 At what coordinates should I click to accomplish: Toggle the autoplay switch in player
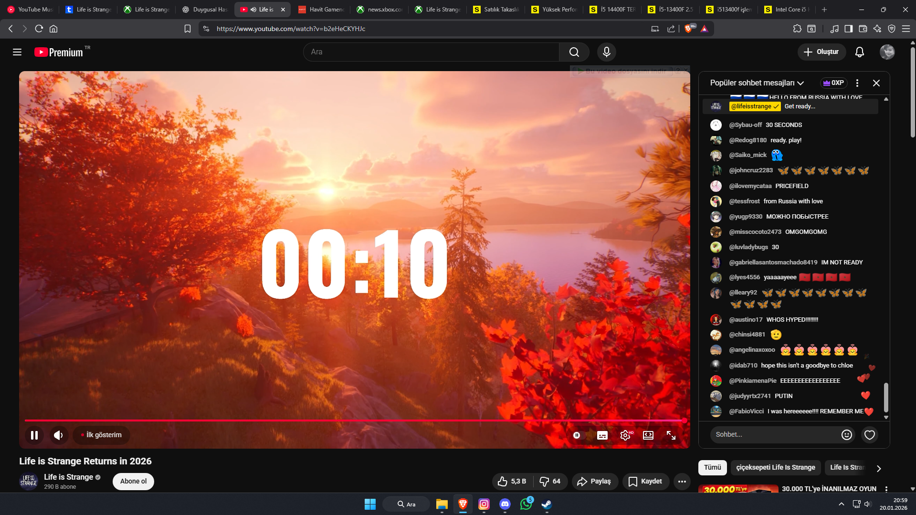tap(579, 435)
